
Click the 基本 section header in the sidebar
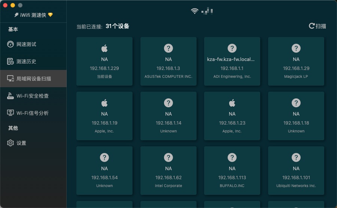coord(13,29)
